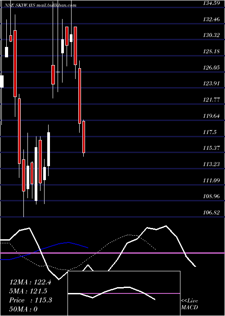The image size is (225, 316).
Task: Select the Price : 115.3 reading
Action: click(x=31, y=300)
